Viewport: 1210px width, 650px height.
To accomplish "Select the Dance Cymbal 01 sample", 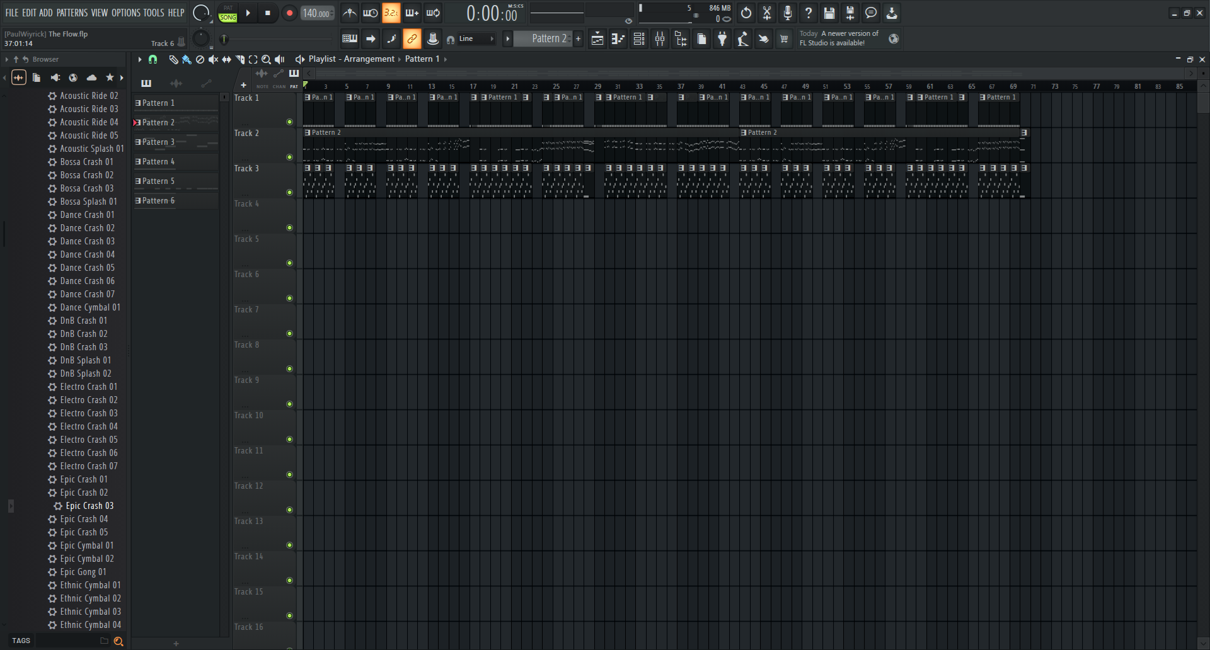I will pos(89,307).
